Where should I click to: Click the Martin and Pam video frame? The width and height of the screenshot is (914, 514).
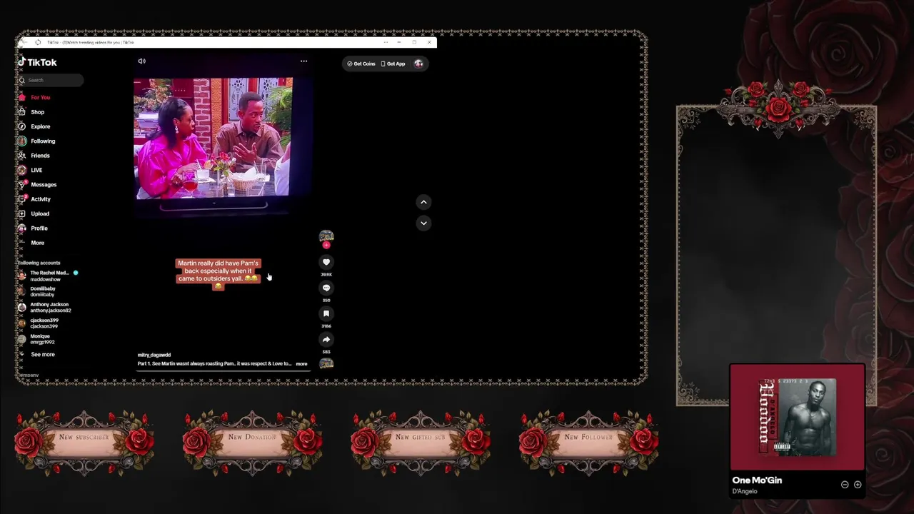(214, 138)
